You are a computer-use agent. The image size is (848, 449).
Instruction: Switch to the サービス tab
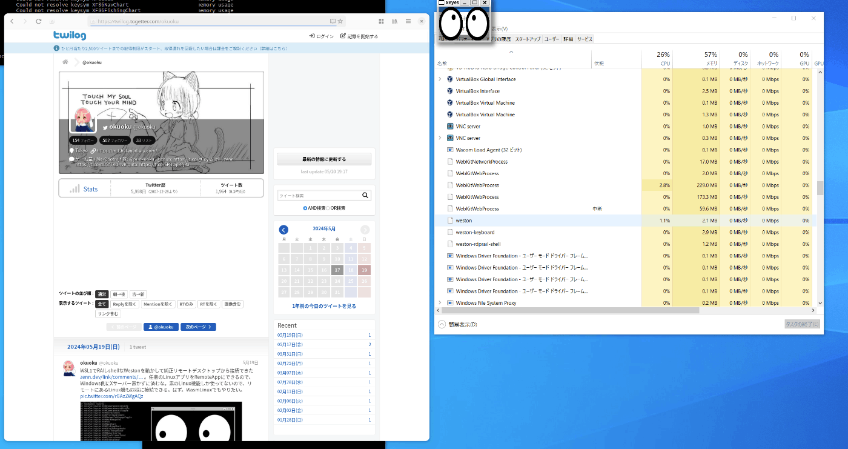point(585,39)
